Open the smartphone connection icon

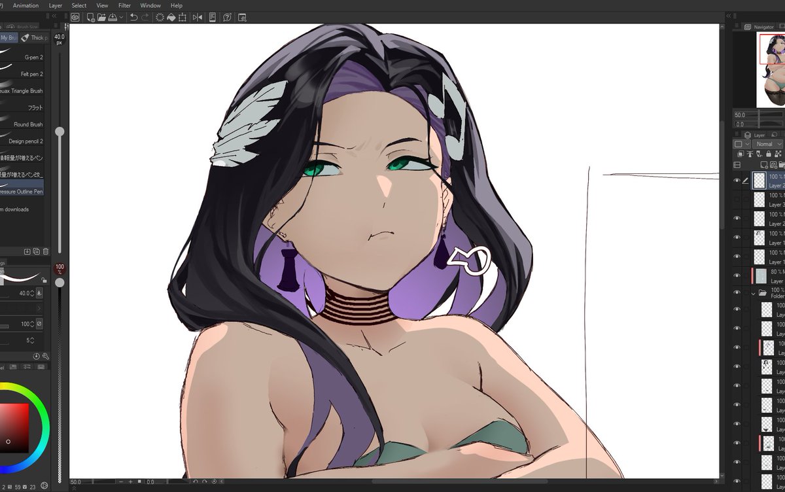click(213, 18)
